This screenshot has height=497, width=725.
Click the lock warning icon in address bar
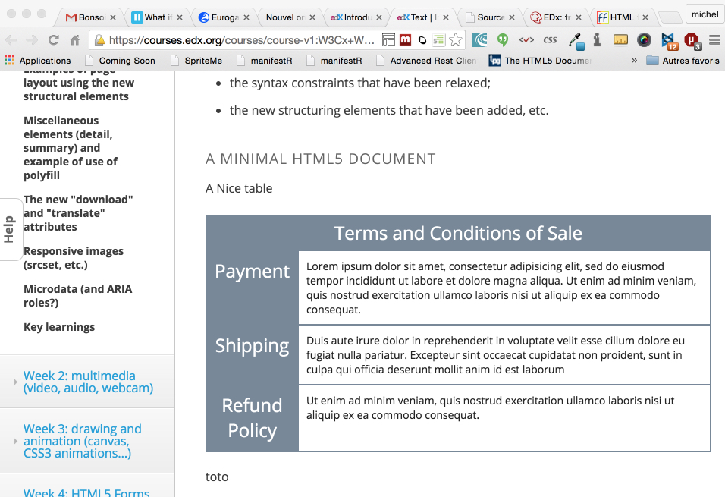pyautogui.click(x=99, y=40)
